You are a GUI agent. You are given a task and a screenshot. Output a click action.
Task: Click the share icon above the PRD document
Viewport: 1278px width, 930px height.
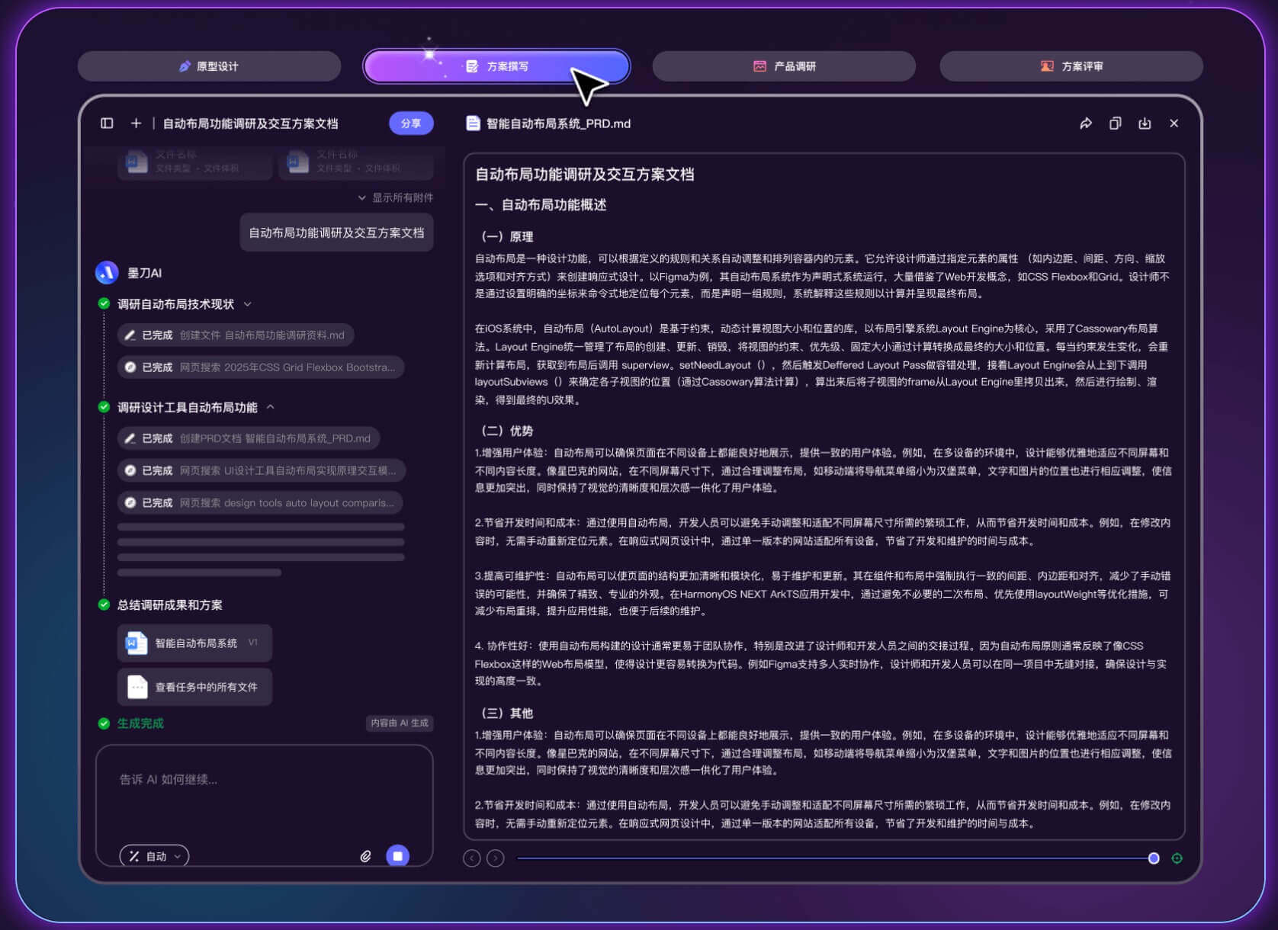pos(1086,123)
